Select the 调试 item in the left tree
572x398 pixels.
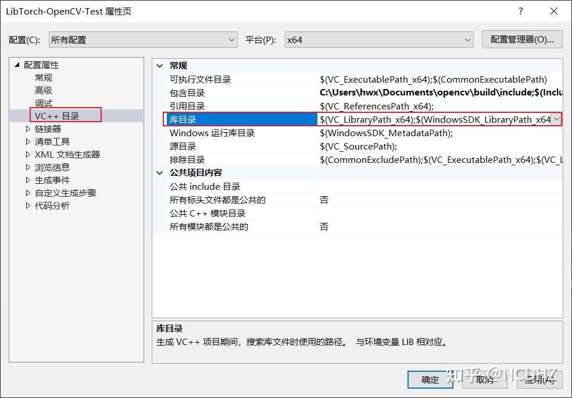click(44, 102)
